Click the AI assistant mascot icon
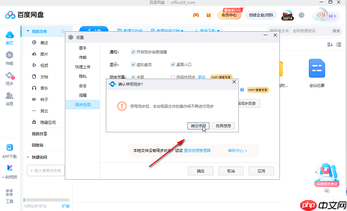Image resolution: width=347 pixels, height=211 pixels. [x=327, y=175]
